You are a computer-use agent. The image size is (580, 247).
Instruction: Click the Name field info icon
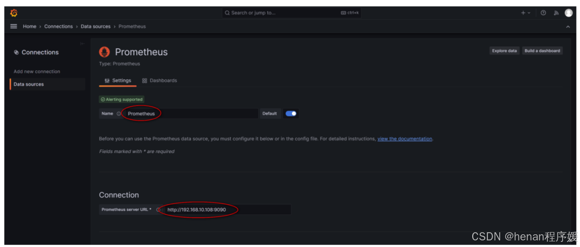pyautogui.click(x=118, y=114)
